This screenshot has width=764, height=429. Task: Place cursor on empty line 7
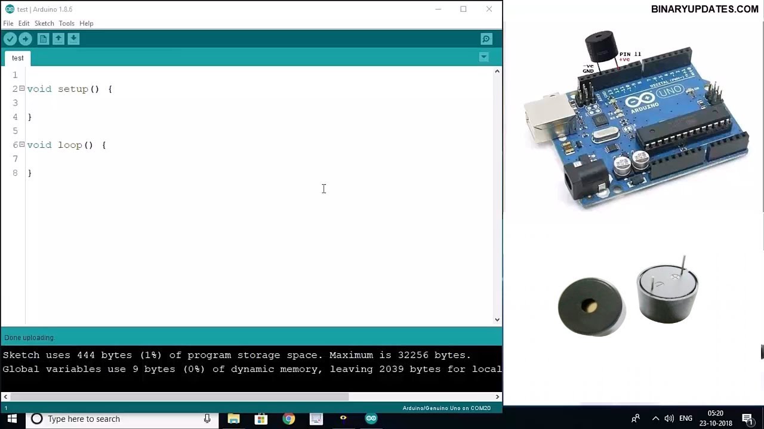pyautogui.click(x=260, y=158)
